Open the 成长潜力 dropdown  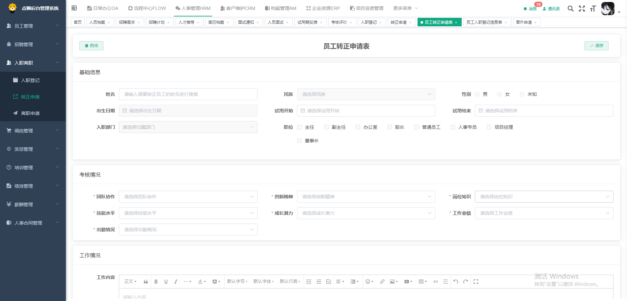pos(366,213)
